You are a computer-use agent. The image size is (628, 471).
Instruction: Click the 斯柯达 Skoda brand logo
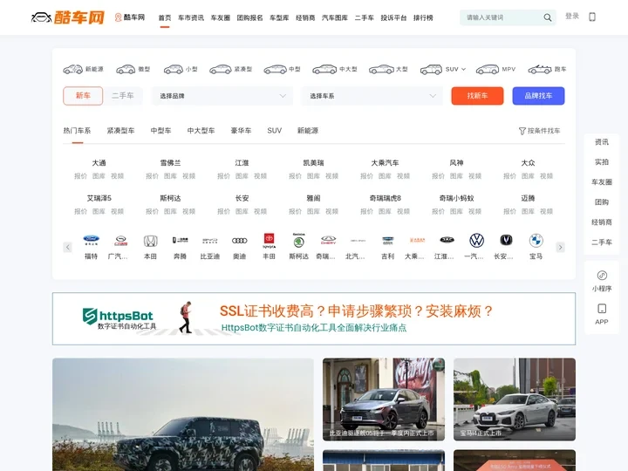pyautogui.click(x=299, y=241)
